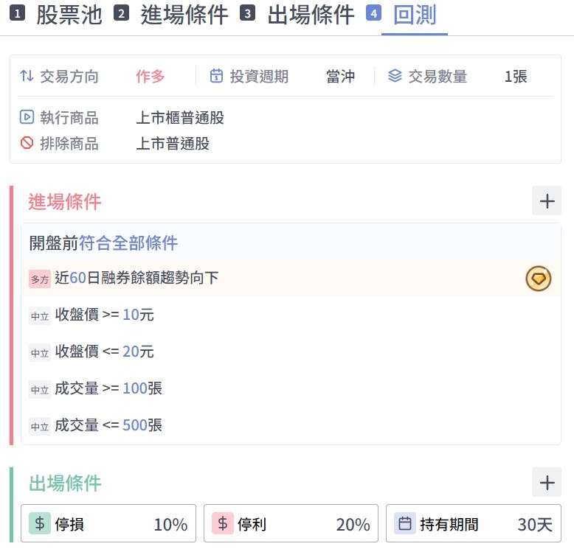Click the 排除商品 prohibited icon
The height and width of the screenshot is (552, 574).
coord(27,143)
